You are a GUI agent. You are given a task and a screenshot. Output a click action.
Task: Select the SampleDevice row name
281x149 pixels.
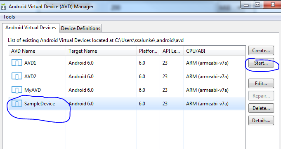[40, 104]
